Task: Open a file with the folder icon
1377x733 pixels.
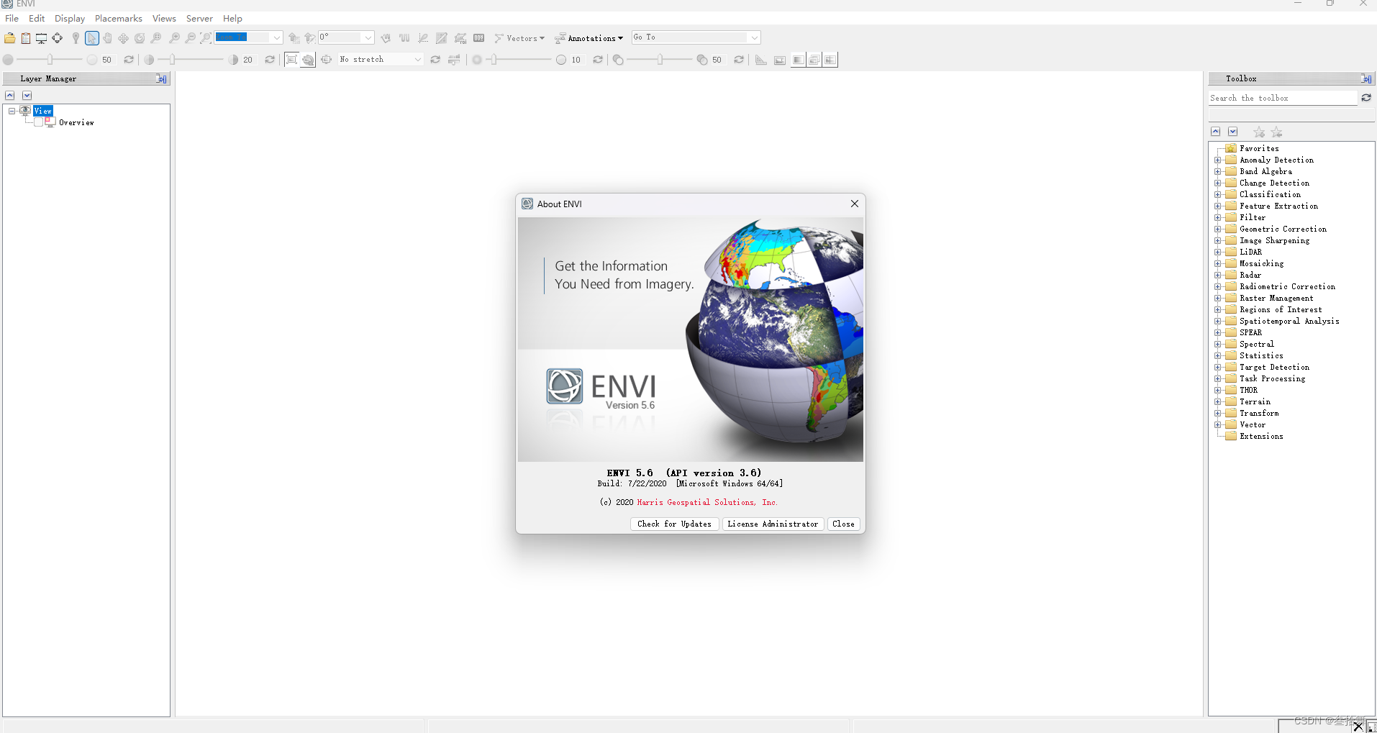Action: tap(10, 38)
